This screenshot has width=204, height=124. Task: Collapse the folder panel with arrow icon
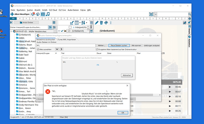(11, 23)
